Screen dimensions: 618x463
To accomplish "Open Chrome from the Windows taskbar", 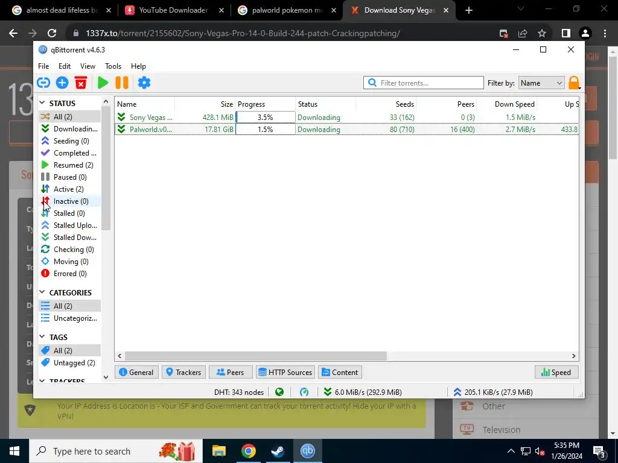I will point(248,451).
